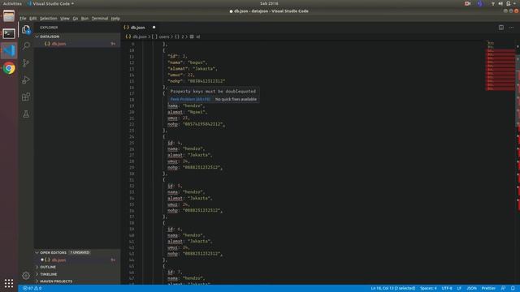Viewport: 520px width, 292px height.
Task: Select db.json under Open Editors
Action: [77, 260]
